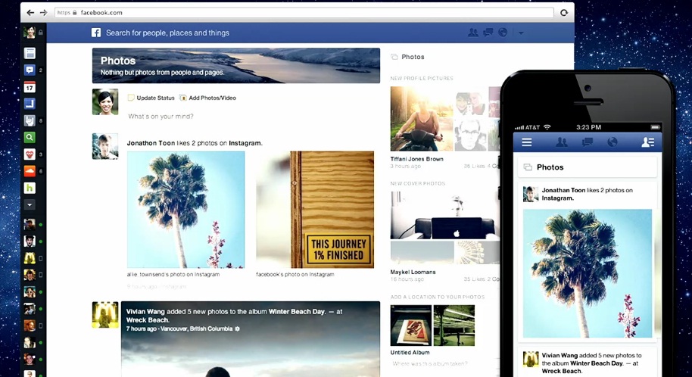The height and width of the screenshot is (377, 692).
Task: Open the hamburger menu on the phone
Action: click(x=526, y=142)
